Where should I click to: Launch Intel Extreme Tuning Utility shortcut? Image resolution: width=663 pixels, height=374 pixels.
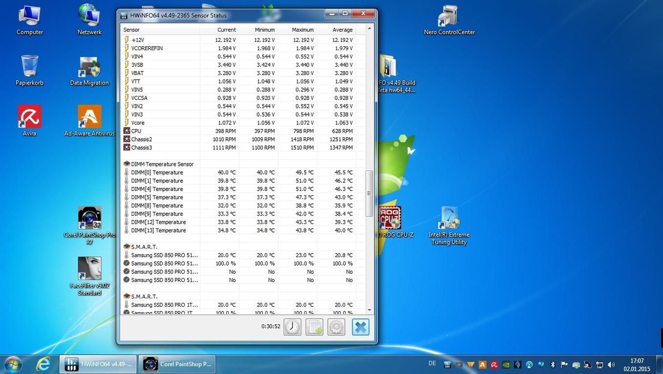[449, 226]
